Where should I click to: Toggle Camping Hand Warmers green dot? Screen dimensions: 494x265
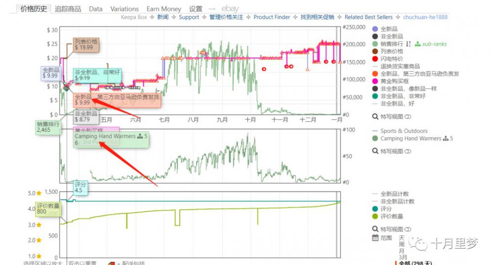click(x=375, y=139)
